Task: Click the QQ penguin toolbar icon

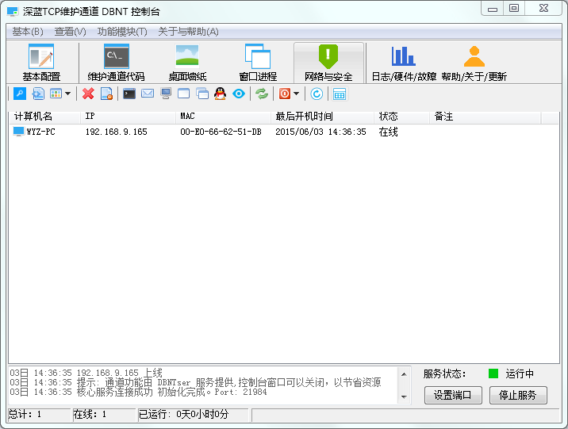Action: (x=220, y=94)
